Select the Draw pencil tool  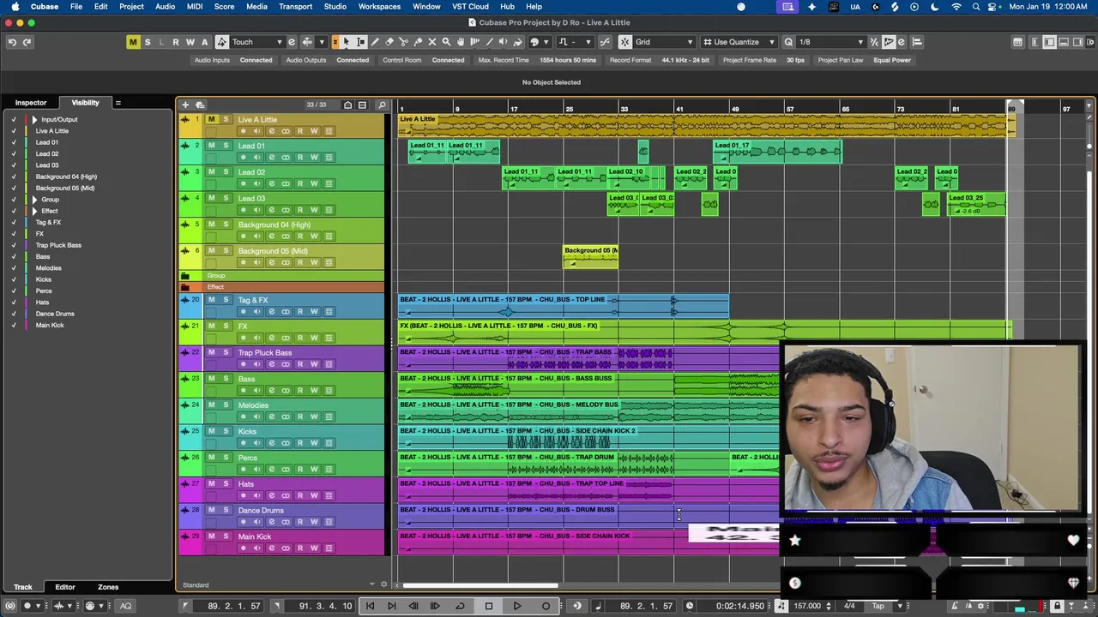[x=375, y=42]
